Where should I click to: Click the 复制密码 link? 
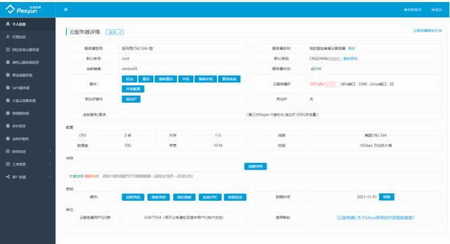coord(350,59)
